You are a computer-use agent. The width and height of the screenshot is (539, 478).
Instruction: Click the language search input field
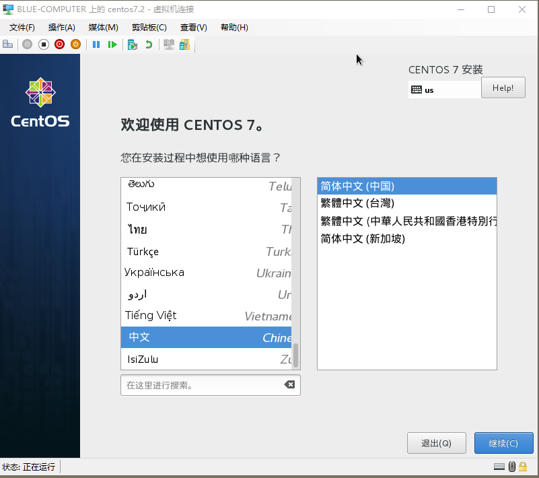(x=202, y=384)
